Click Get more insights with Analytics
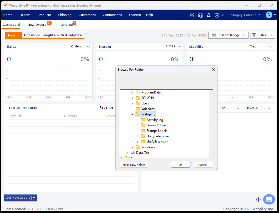This screenshot has width=279, height=213. [52, 35]
